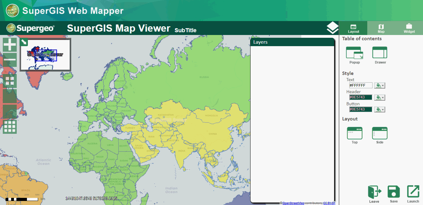Click the stacked layers icon in the header
Screen dimensions: 423x205
(x=332, y=28)
